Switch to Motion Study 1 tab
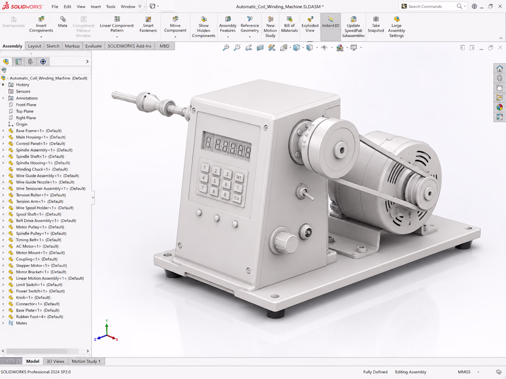Viewport: 506px width, 379px height. click(86, 361)
